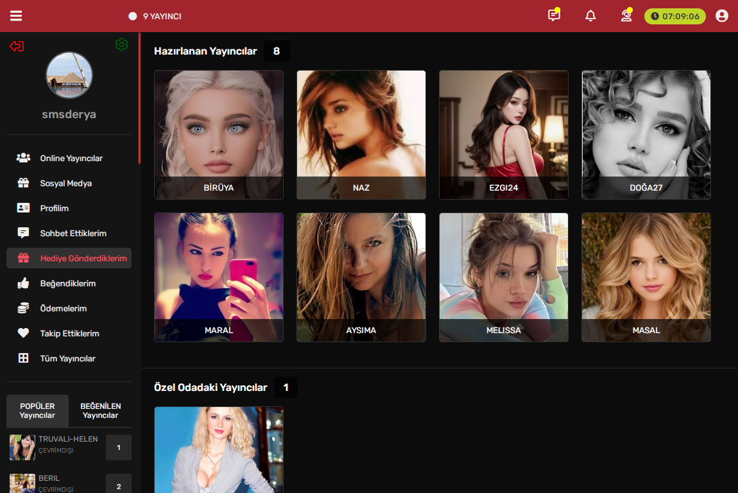Click the webcam broadcaster icon
738x493 pixels.
pos(626,16)
